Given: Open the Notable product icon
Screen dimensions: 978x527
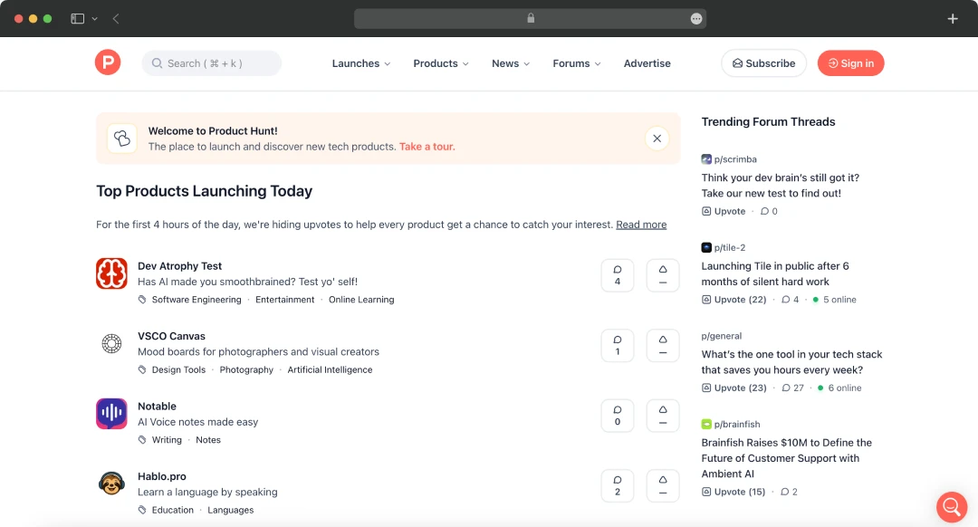Looking at the screenshot, I should 111,414.
